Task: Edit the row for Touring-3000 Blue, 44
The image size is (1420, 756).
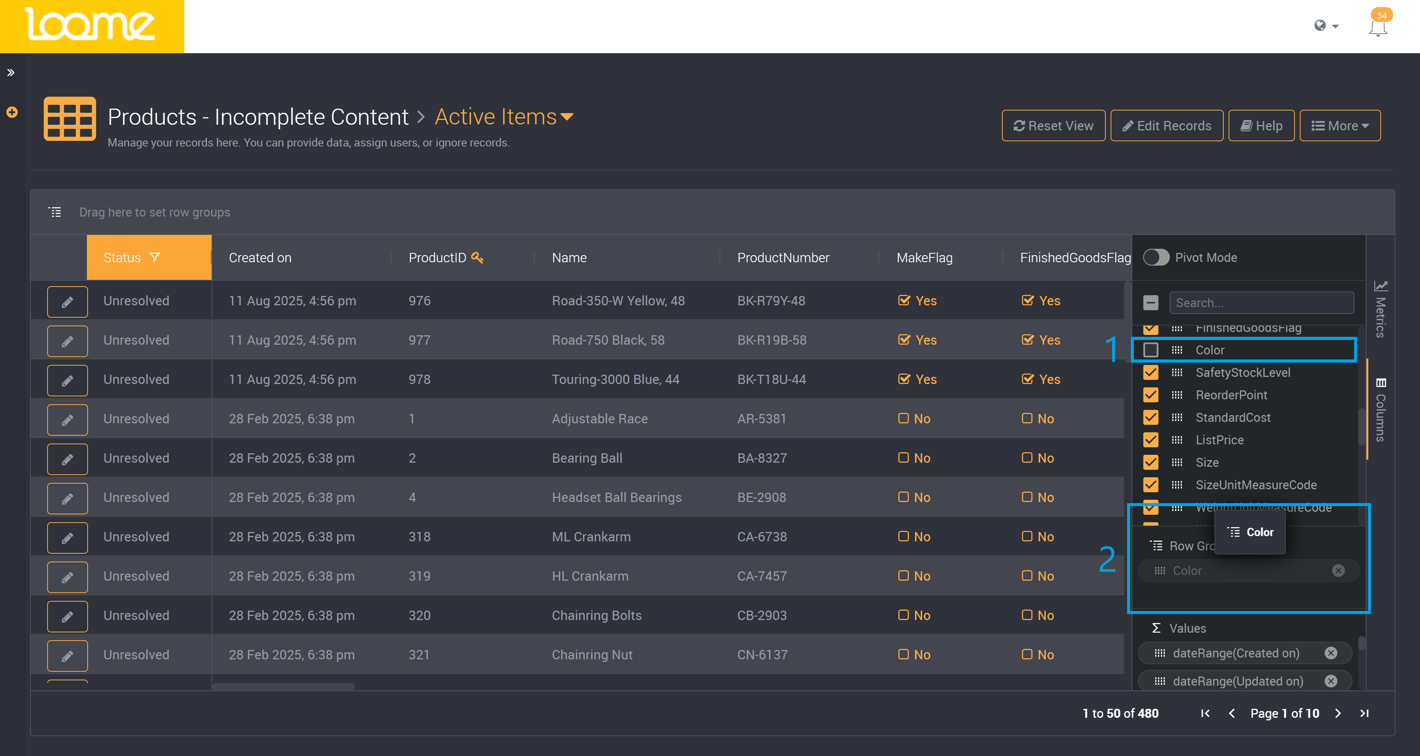Action: coord(67,381)
